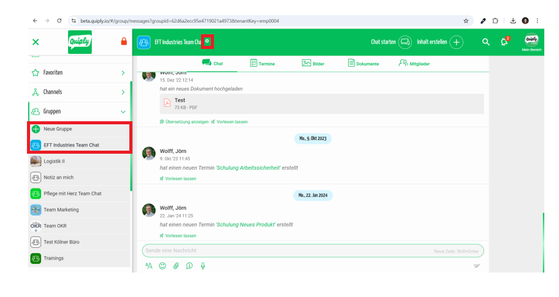
Task: Open notifications bell icon
Action: (504, 42)
